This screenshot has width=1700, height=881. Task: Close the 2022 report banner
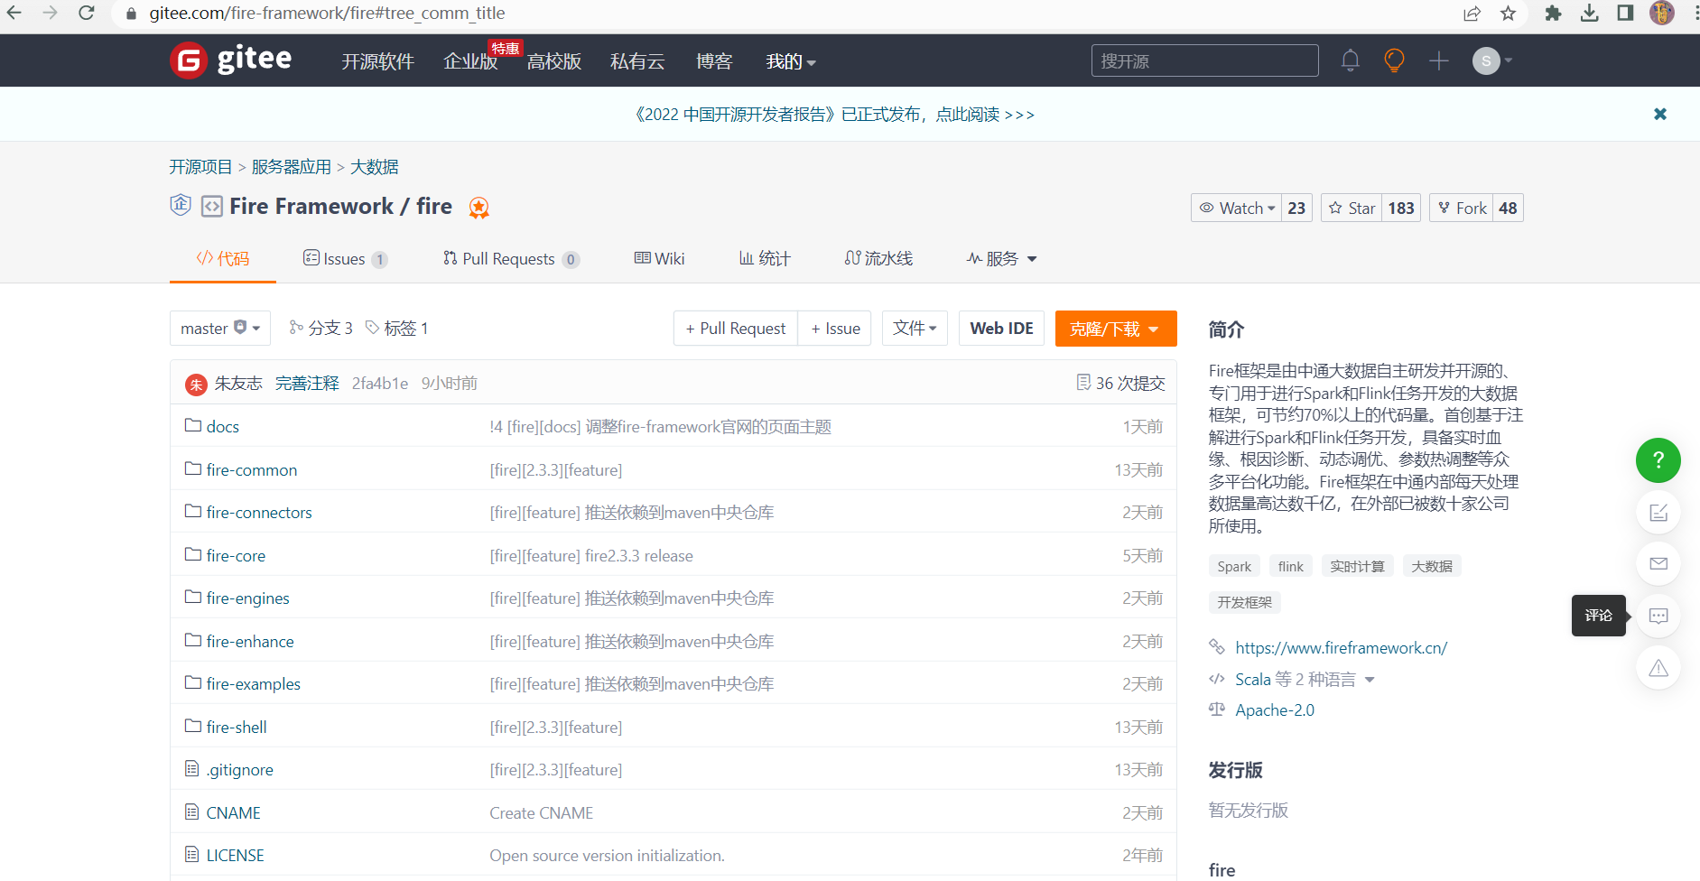(x=1659, y=114)
